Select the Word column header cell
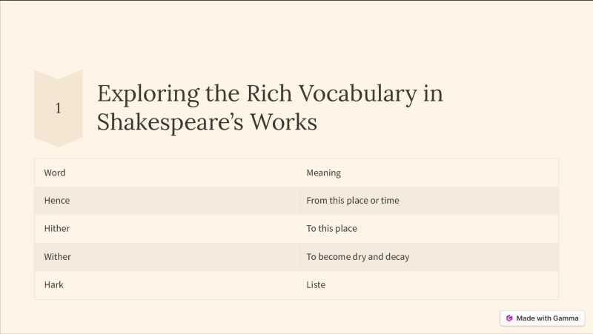 165,173
